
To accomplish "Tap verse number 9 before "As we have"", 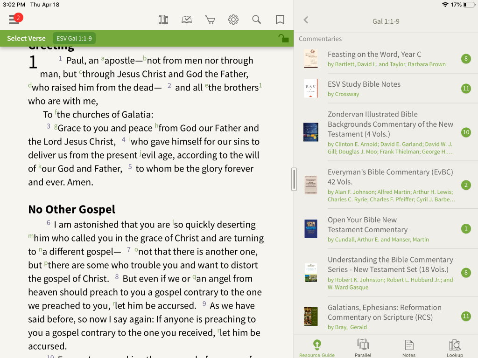I will [x=204, y=304].
